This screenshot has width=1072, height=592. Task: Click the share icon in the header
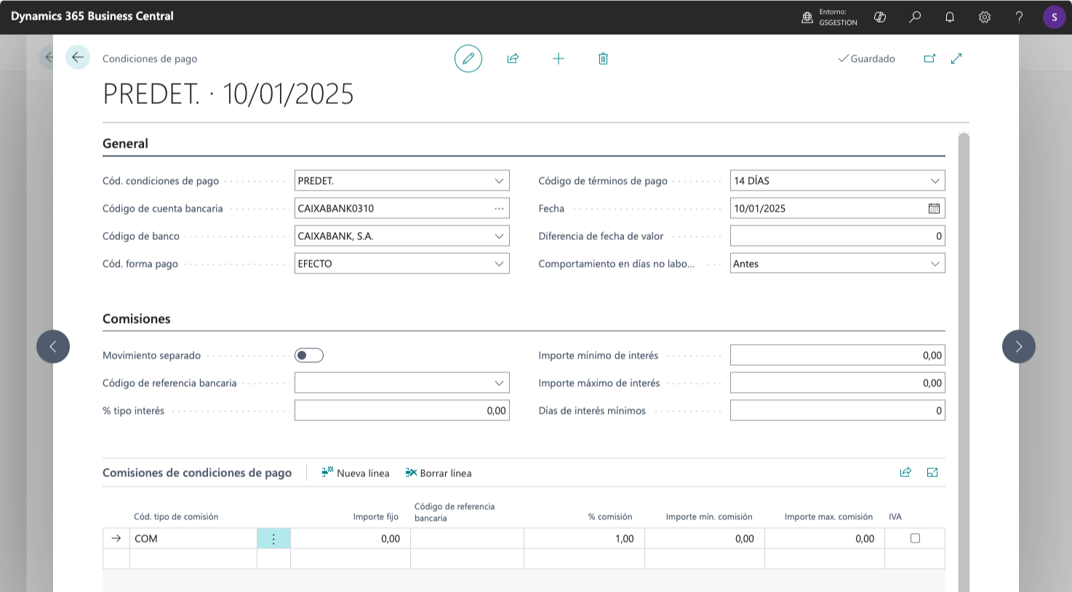coord(513,58)
